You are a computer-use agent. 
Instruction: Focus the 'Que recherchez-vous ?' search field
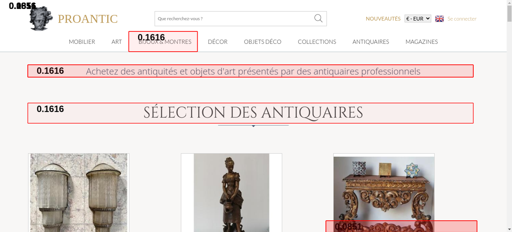[233, 19]
